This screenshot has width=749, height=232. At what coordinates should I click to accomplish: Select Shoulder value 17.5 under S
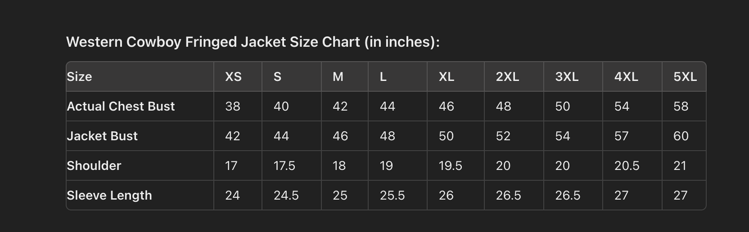(x=284, y=166)
